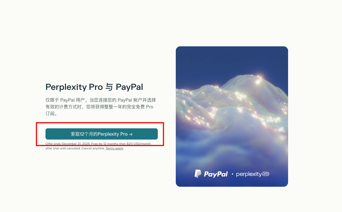The height and width of the screenshot is (212, 342).
Task: Select the glowing mountain hero image
Action: point(232,117)
